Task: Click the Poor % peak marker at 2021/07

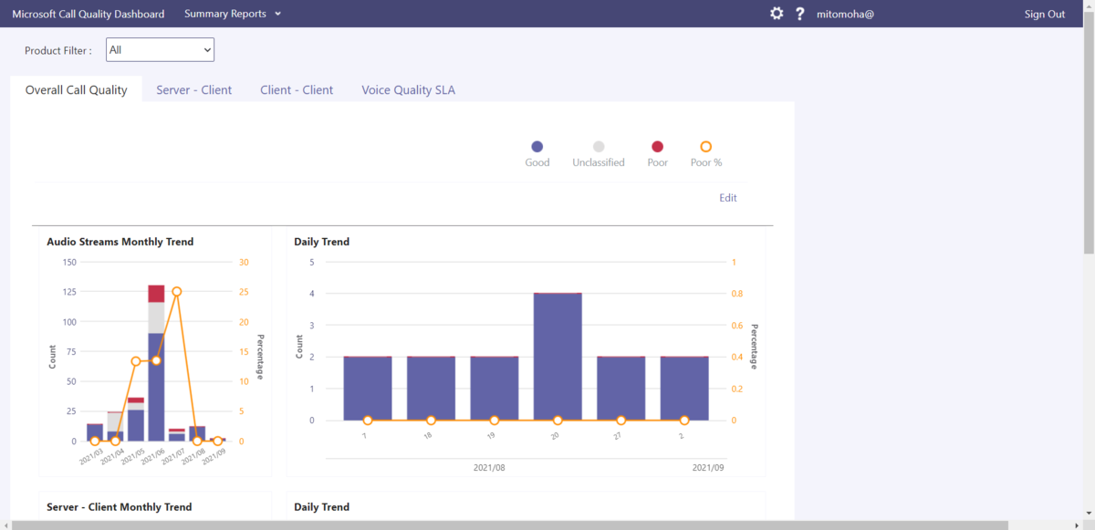Action: [177, 292]
